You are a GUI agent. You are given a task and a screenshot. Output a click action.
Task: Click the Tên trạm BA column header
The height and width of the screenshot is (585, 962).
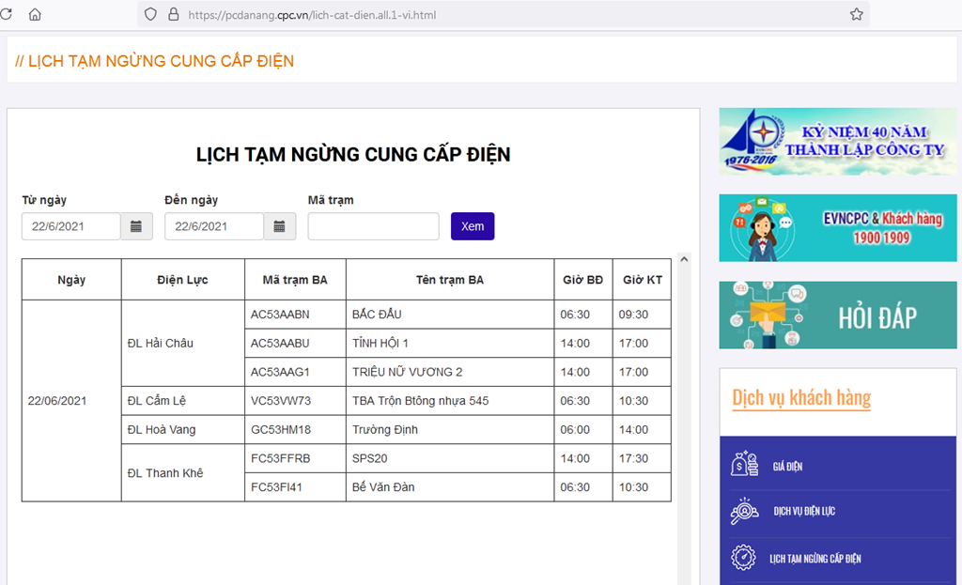click(450, 280)
